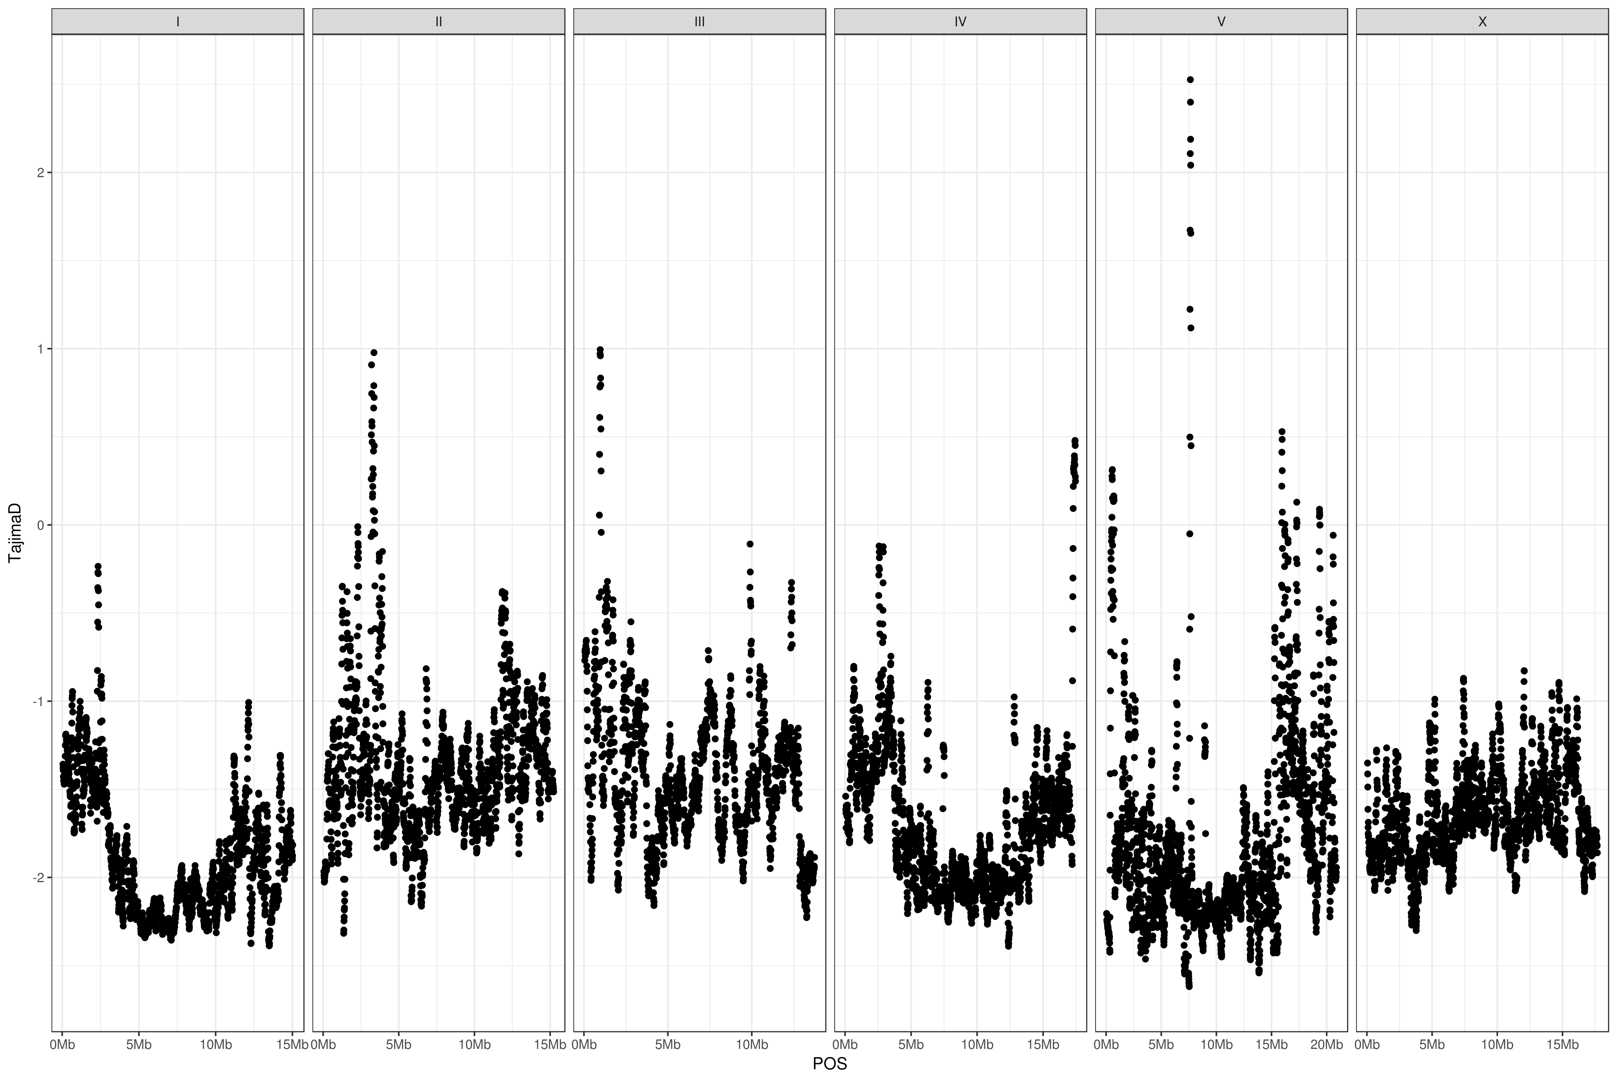Click the chromosome IV facet header

click(x=960, y=21)
